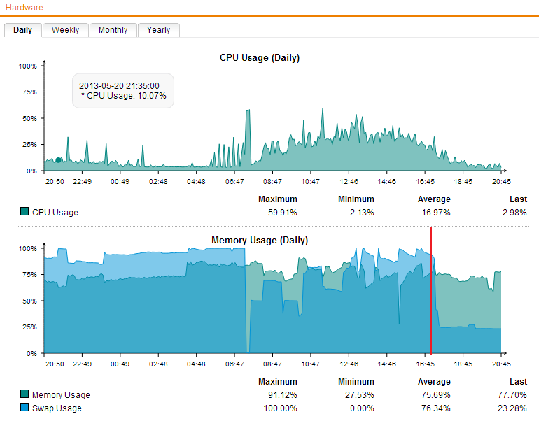539x421 pixels.
Task: Click the CPU Usage (Daily) chart title
Action: click(260, 58)
